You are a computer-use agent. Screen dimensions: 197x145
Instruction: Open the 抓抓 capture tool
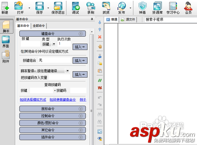click(106, 8)
